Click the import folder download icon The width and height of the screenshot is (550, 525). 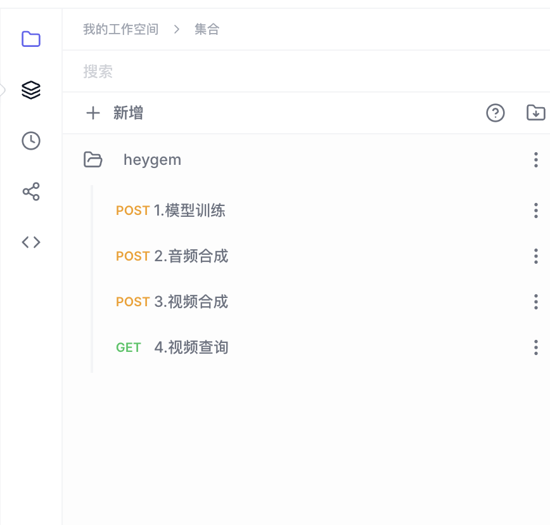pyautogui.click(x=535, y=113)
